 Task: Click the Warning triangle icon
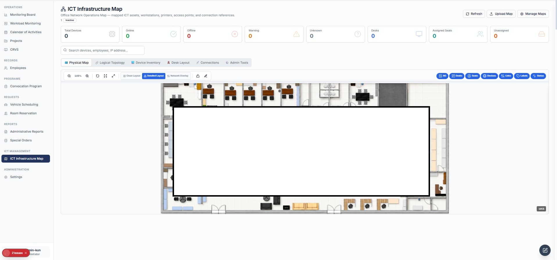click(296, 34)
